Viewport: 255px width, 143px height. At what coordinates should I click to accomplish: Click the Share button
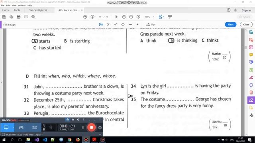(244, 17)
